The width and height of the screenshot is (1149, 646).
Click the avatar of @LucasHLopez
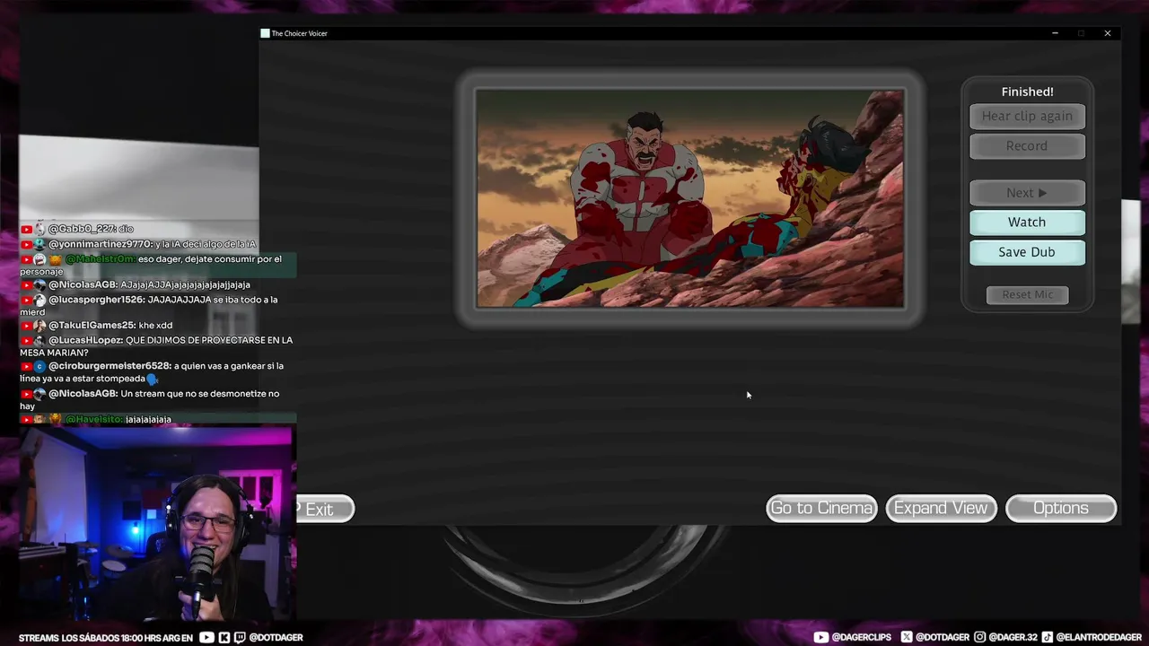(40, 341)
